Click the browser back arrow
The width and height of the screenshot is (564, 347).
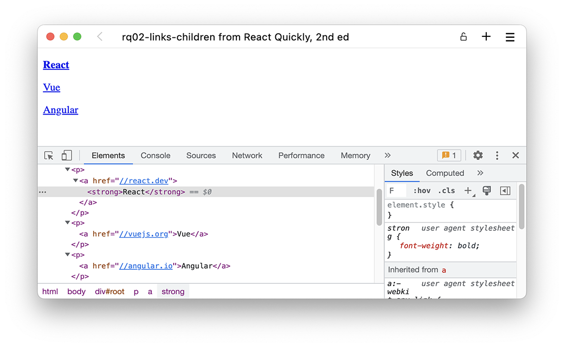100,37
